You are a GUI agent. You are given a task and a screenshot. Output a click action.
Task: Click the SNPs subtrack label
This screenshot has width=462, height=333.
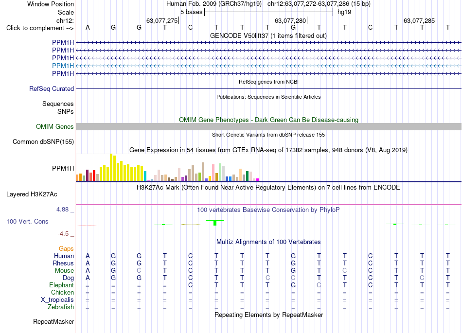coord(66,112)
